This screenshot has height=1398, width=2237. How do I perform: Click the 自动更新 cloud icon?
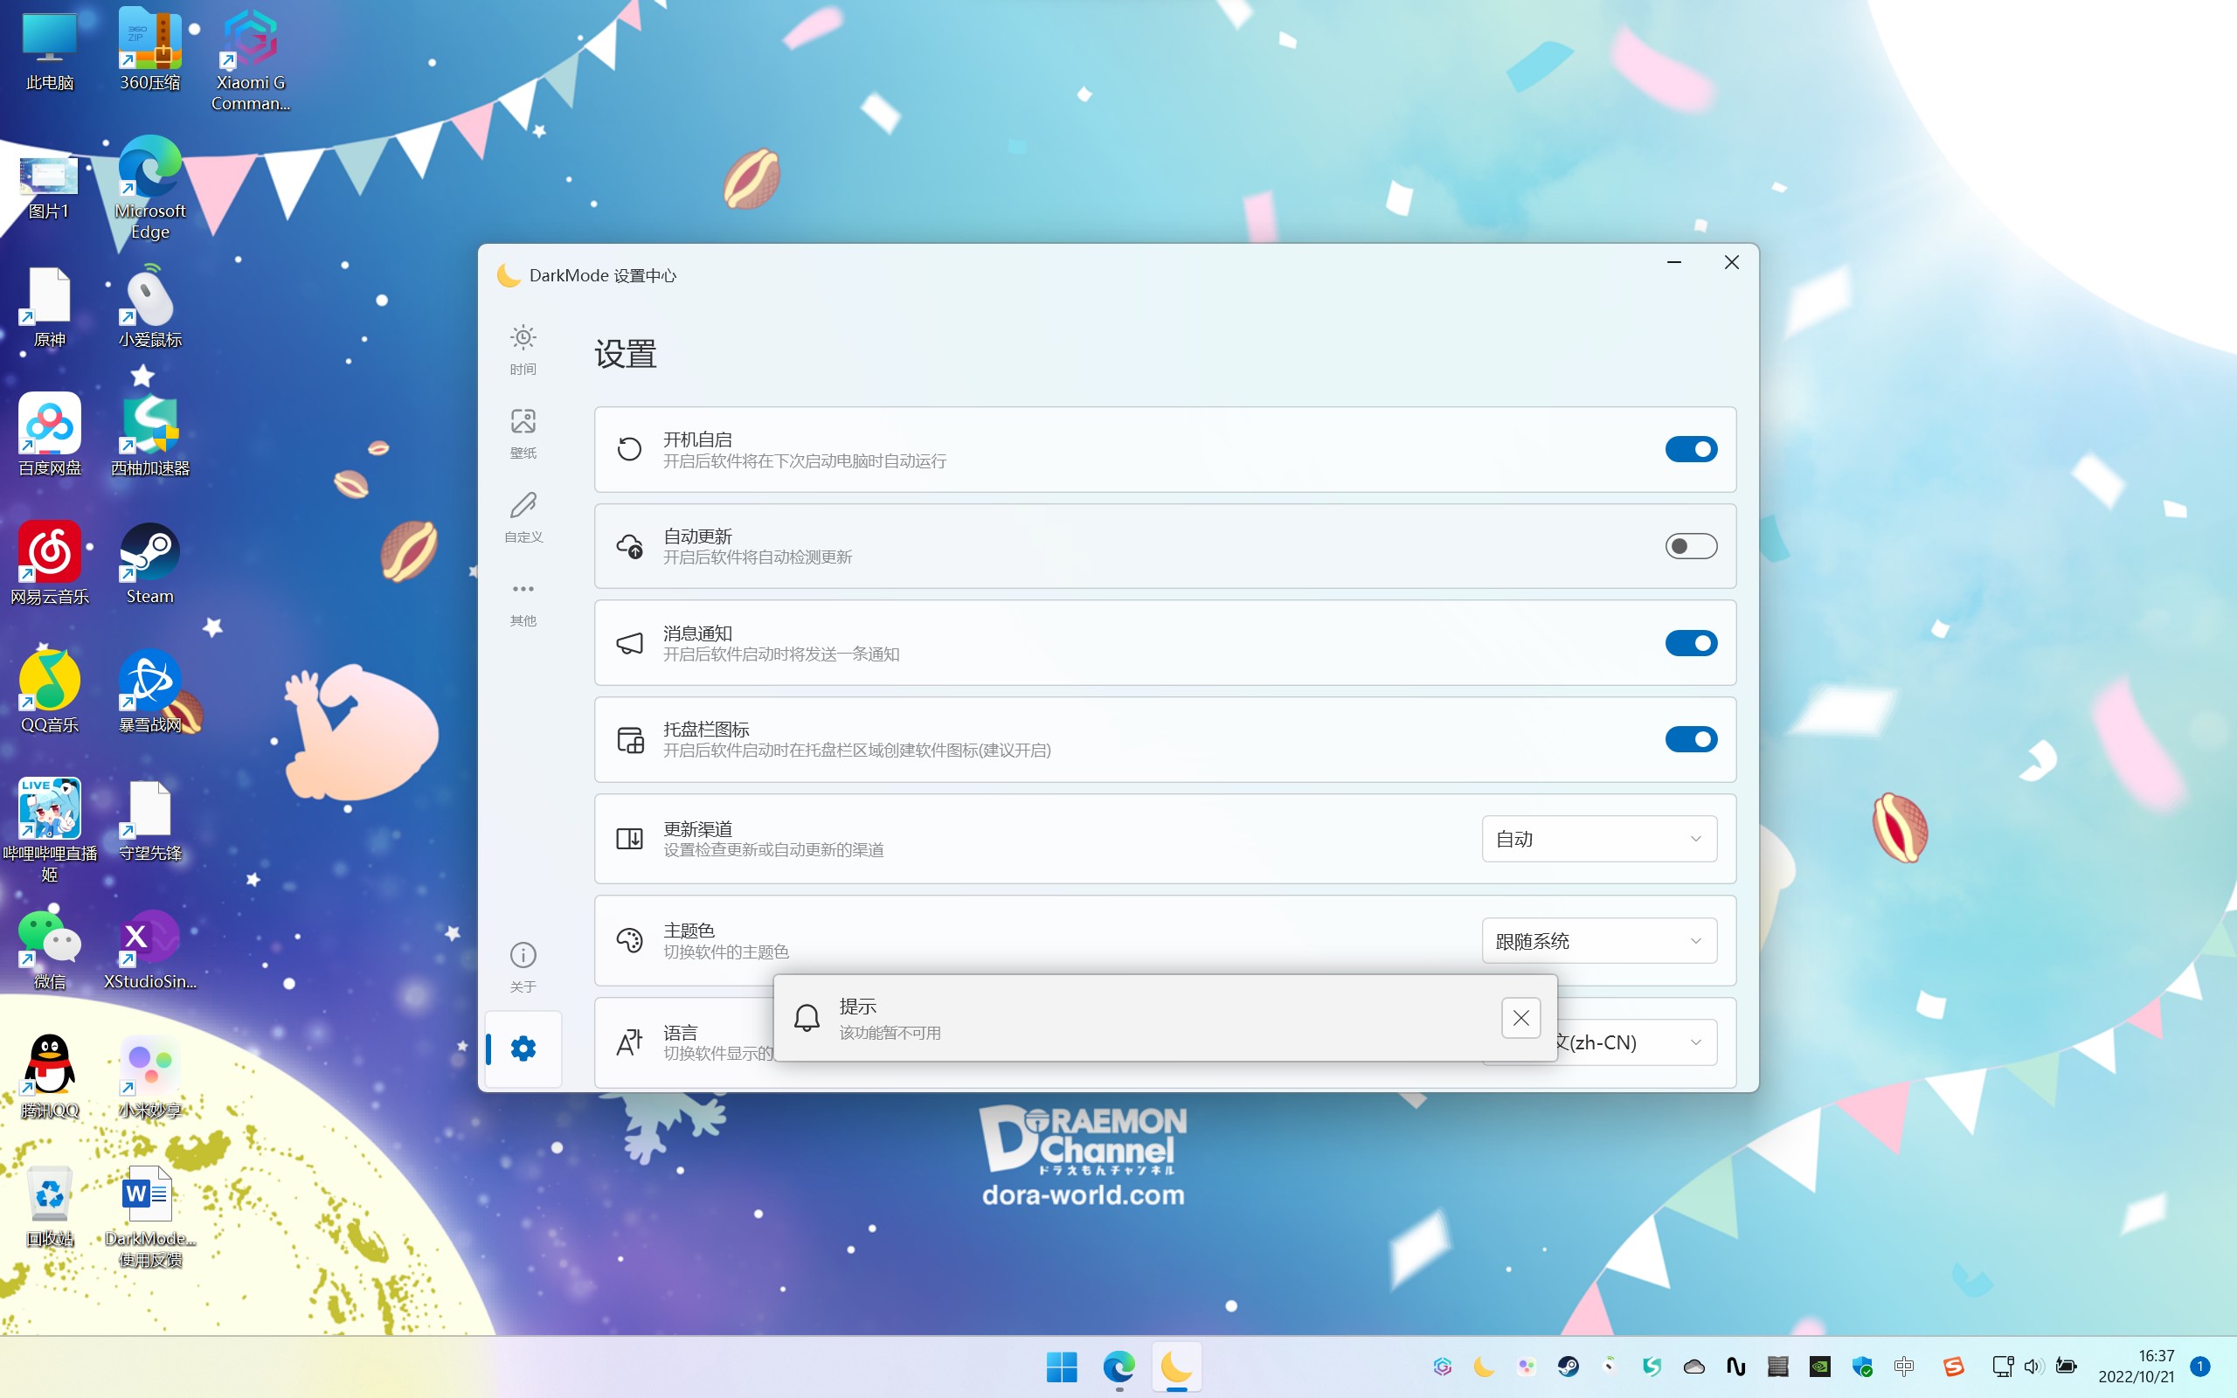point(629,546)
